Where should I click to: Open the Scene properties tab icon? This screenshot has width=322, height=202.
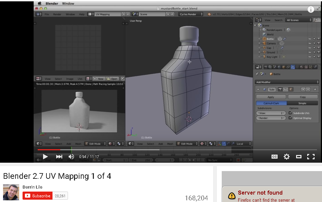click(275, 67)
